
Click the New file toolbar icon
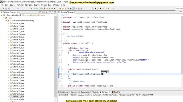coord(1,8)
